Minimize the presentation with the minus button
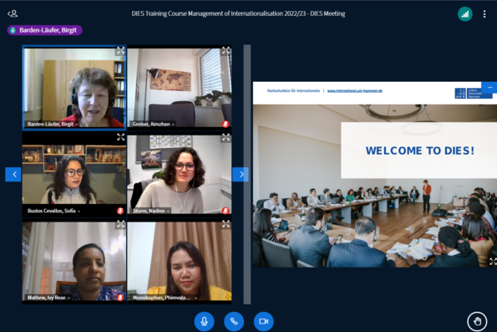 (490, 87)
